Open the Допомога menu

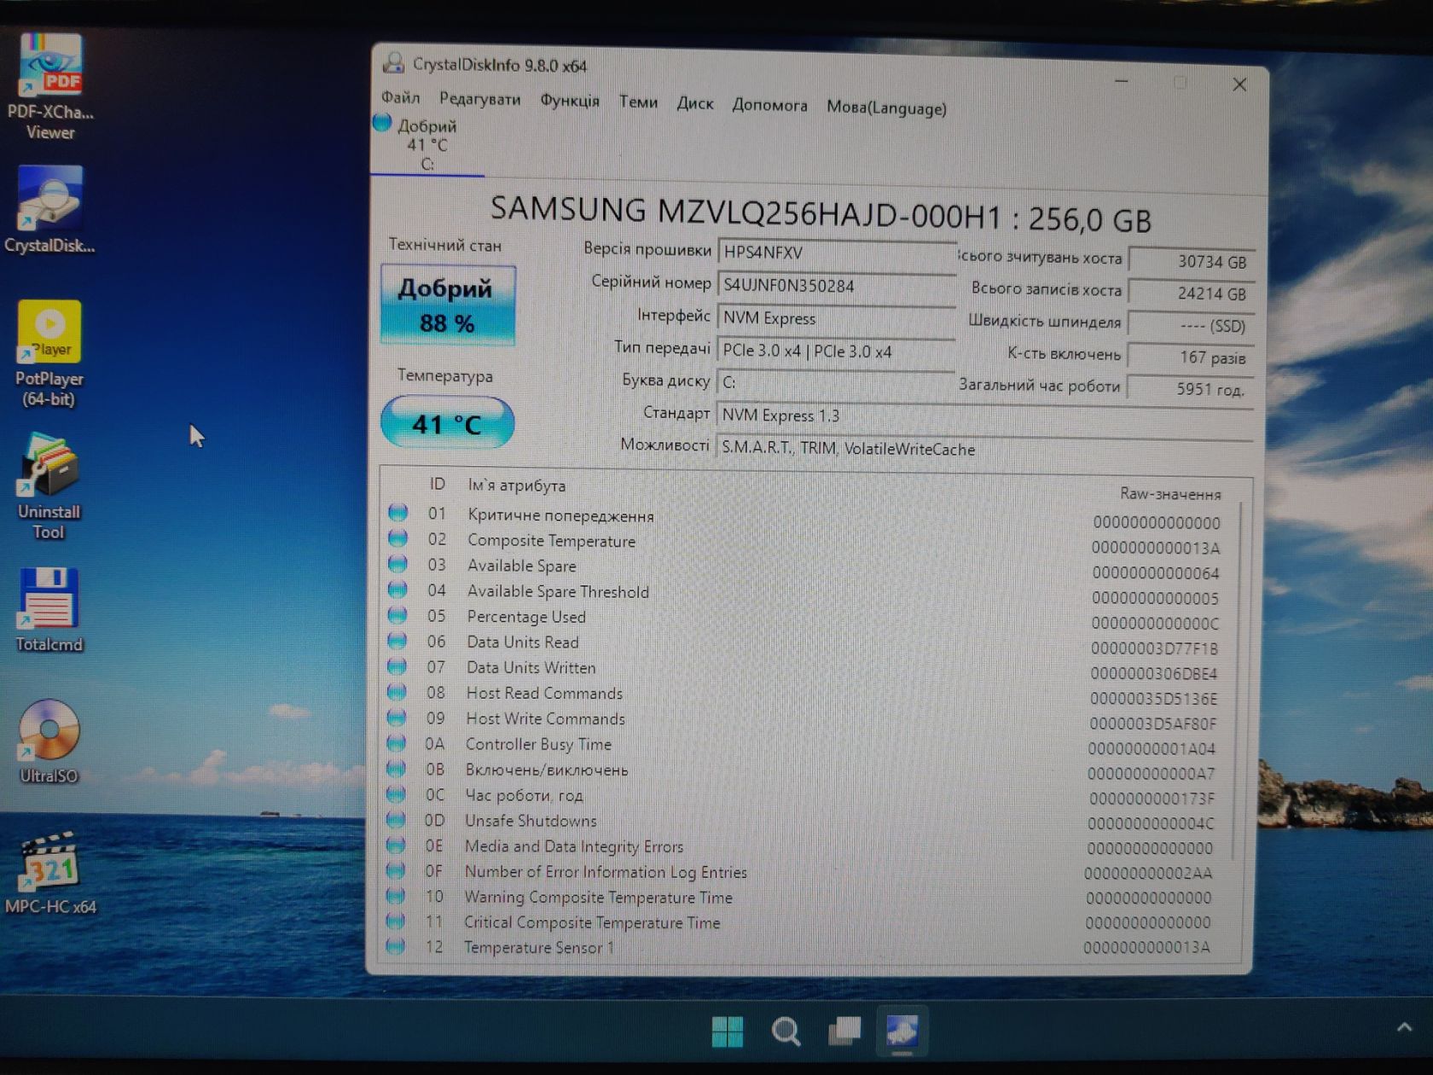(x=769, y=105)
